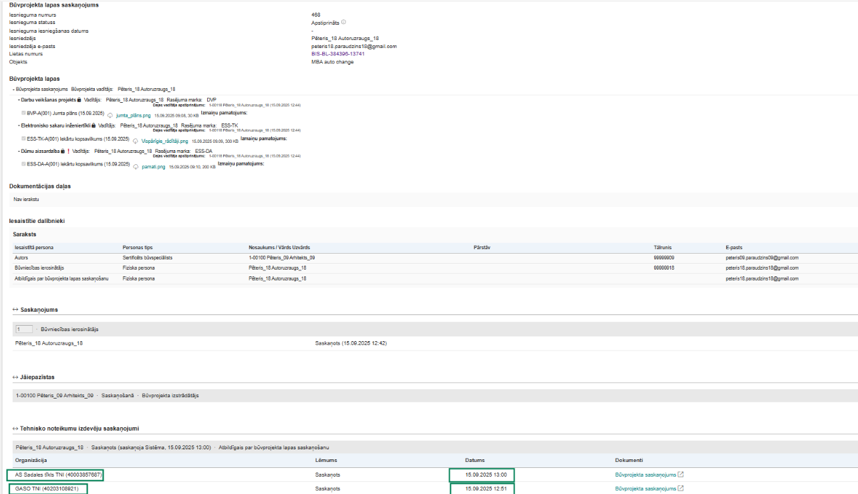Open case number link BIS-BL-384396-13741
The image size is (858, 494).
pos(337,53)
